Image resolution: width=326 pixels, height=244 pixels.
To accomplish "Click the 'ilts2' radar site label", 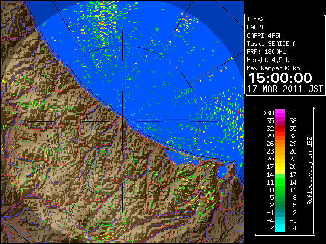I will tap(256, 19).
